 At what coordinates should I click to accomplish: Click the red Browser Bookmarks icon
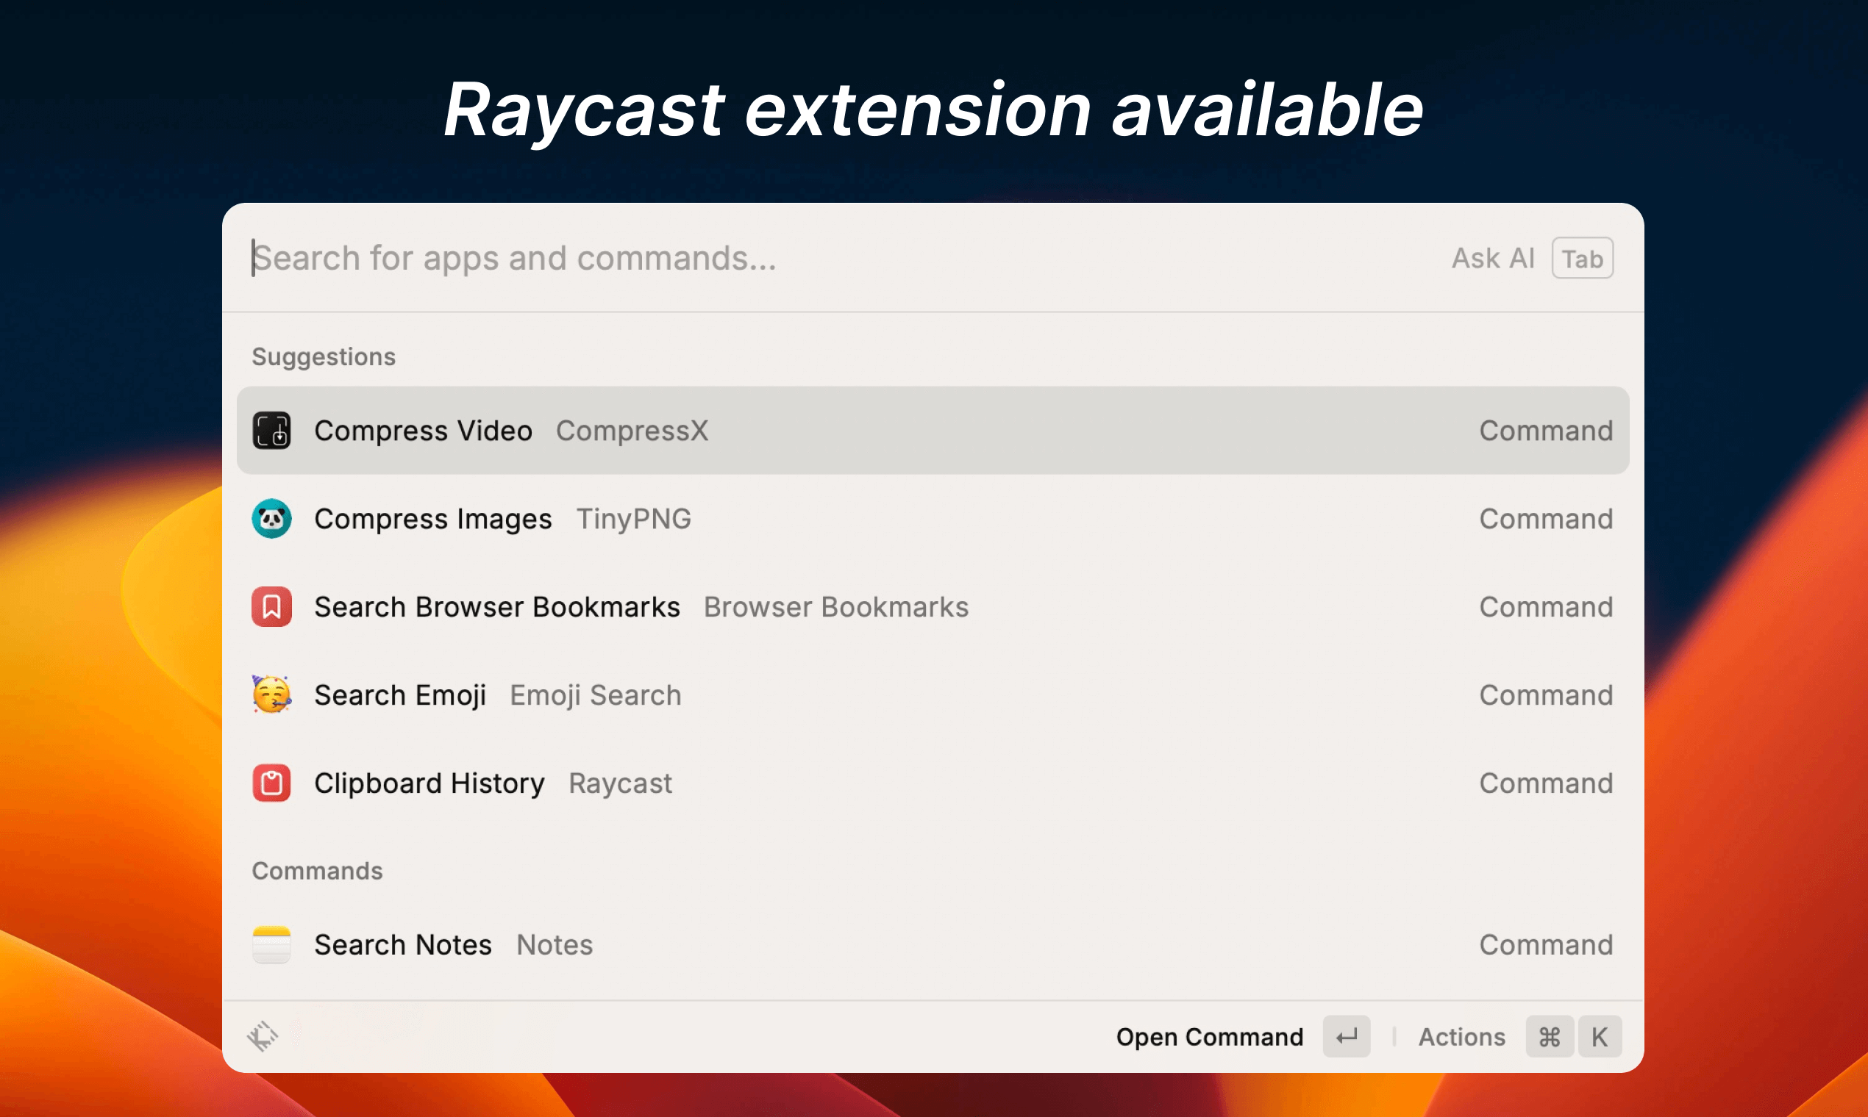tap(271, 607)
